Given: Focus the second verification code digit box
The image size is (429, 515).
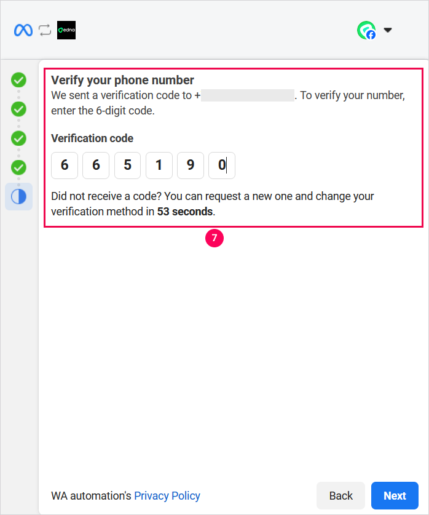Looking at the screenshot, I should tap(96, 166).
